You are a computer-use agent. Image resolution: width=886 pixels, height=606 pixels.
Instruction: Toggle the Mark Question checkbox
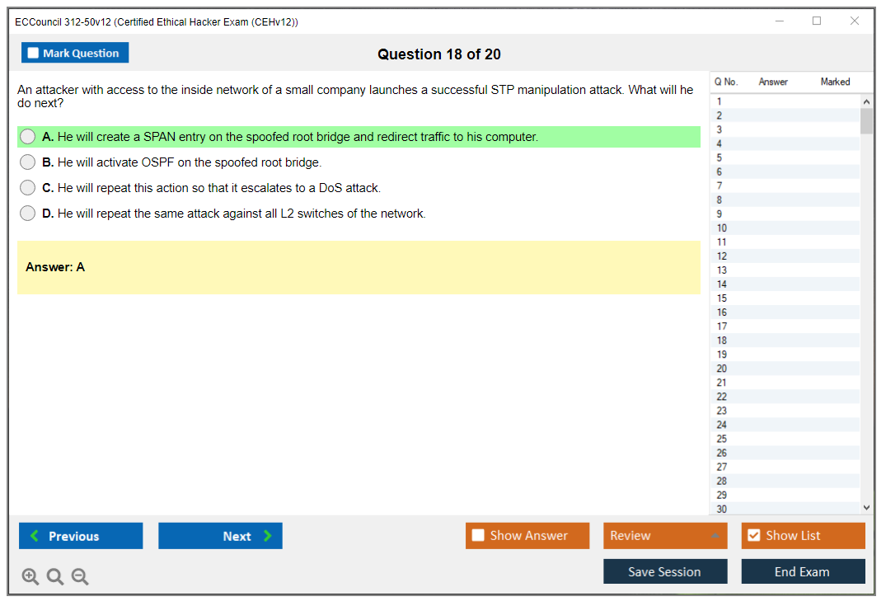[x=34, y=53]
